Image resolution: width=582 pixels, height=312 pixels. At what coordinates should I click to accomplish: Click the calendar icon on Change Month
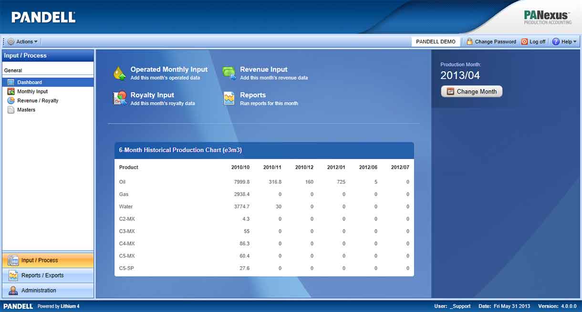(450, 92)
